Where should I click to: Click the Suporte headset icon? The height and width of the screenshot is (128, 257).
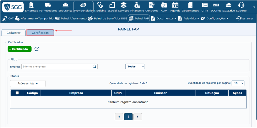click(x=241, y=5)
